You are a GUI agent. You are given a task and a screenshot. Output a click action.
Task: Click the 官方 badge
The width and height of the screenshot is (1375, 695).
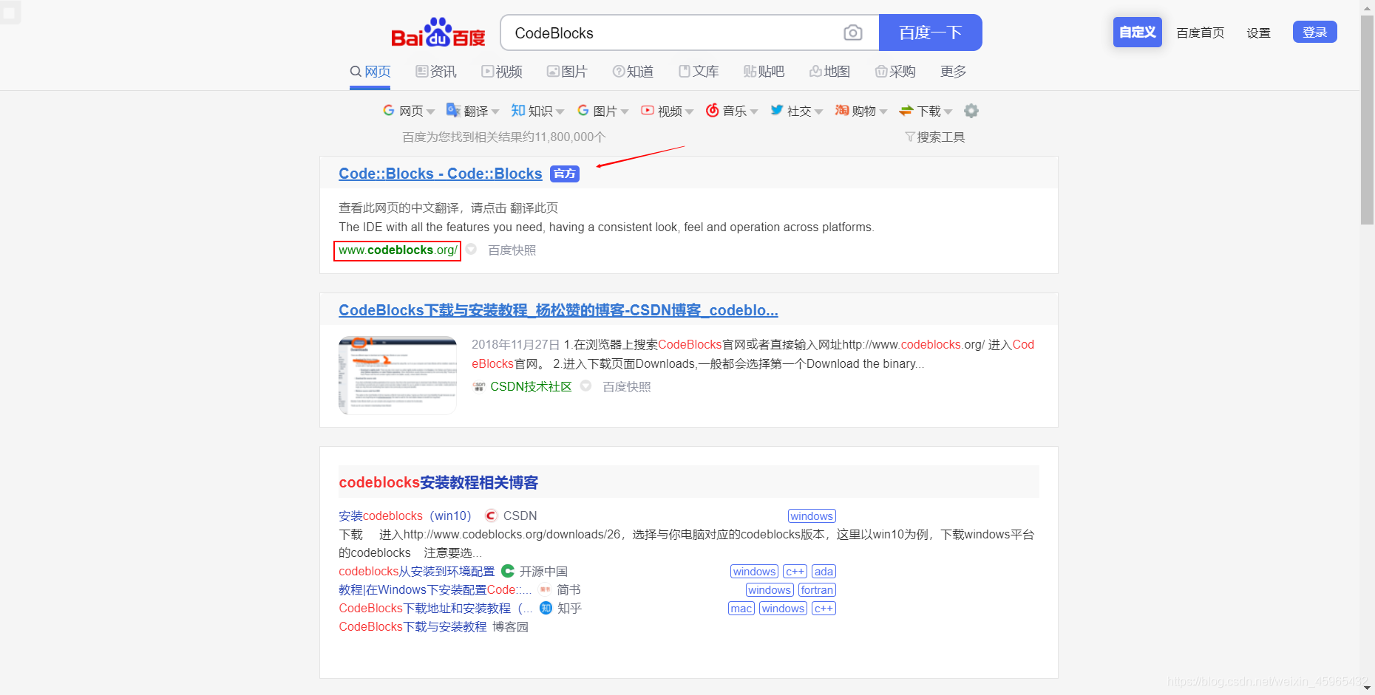[x=565, y=174]
